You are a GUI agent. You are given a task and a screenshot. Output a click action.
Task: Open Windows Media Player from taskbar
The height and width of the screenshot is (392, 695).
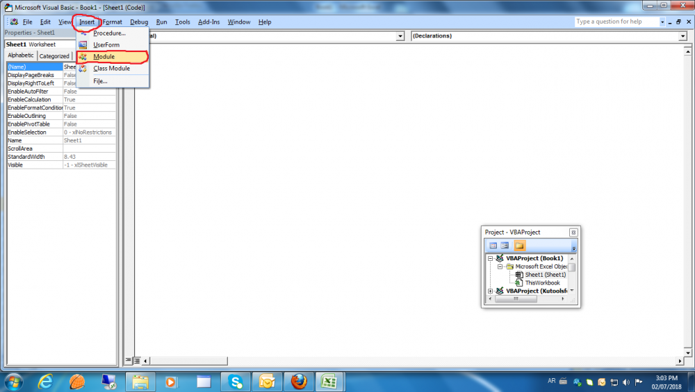tap(171, 382)
